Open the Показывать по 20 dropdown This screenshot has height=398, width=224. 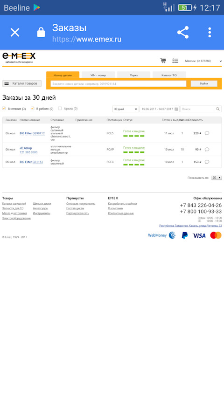point(217,178)
